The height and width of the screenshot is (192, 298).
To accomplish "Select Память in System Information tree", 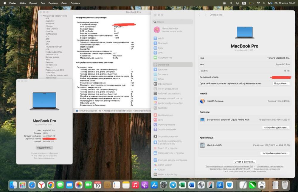I will click(x=49, y=67).
